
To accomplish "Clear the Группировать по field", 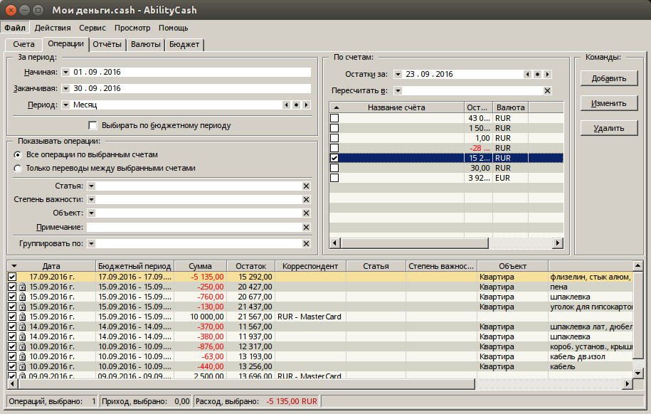I will point(306,243).
